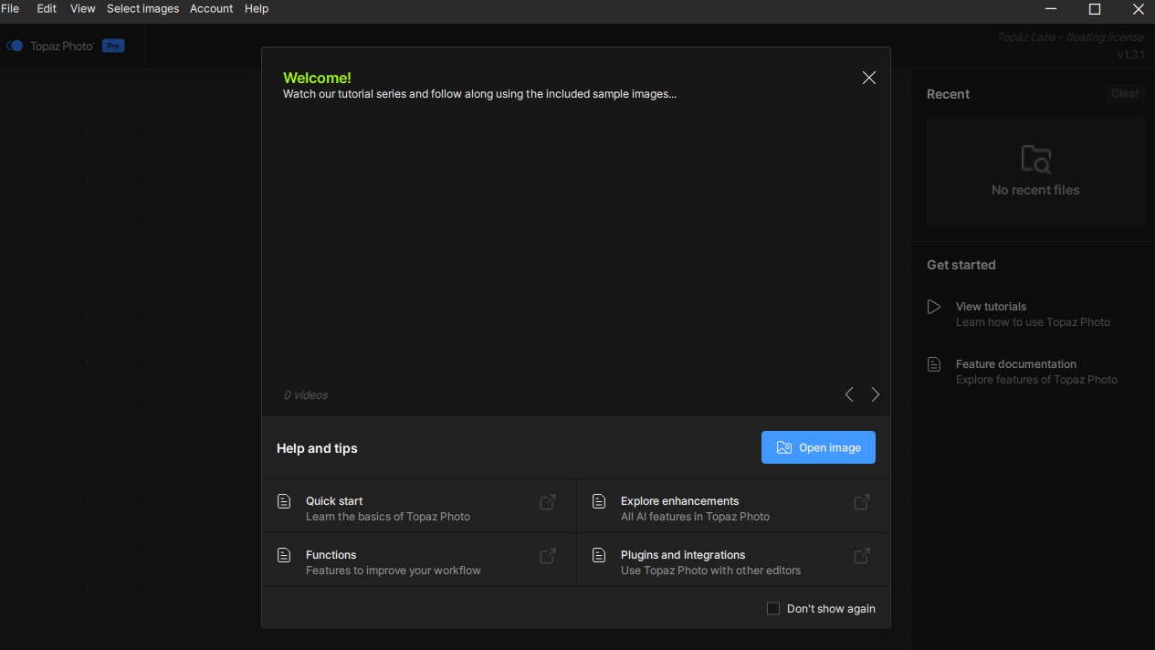Click the no recent files folder icon

[1035, 160]
